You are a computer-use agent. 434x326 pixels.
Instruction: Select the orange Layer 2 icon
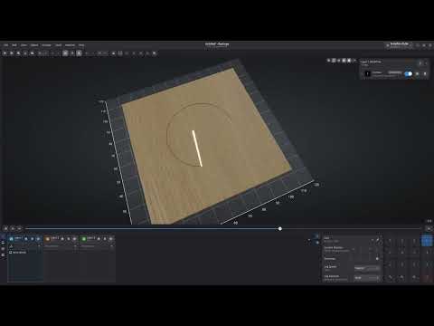click(x=47, y=239)
